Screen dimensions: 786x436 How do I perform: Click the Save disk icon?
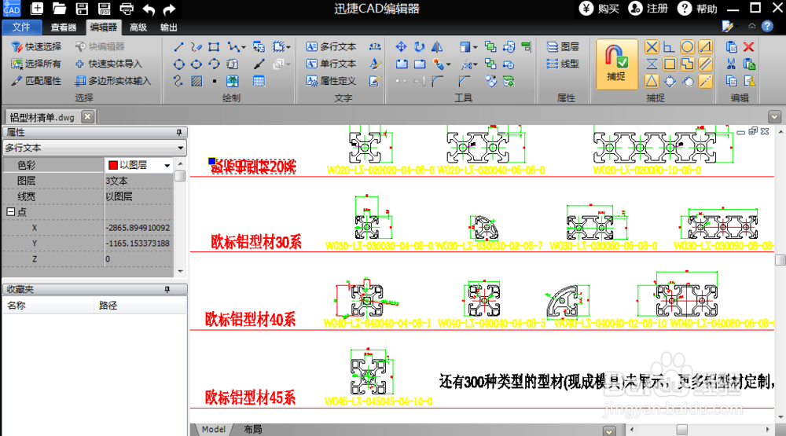82,9
